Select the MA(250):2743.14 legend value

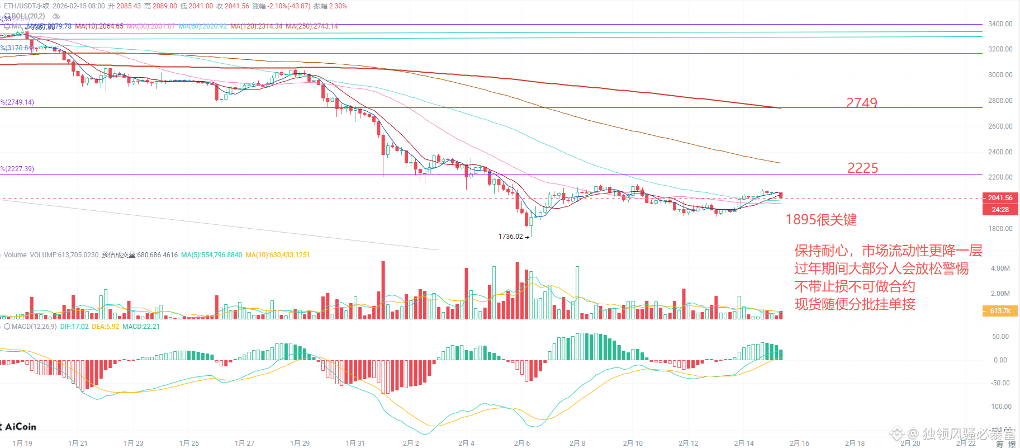click(312, 26)
